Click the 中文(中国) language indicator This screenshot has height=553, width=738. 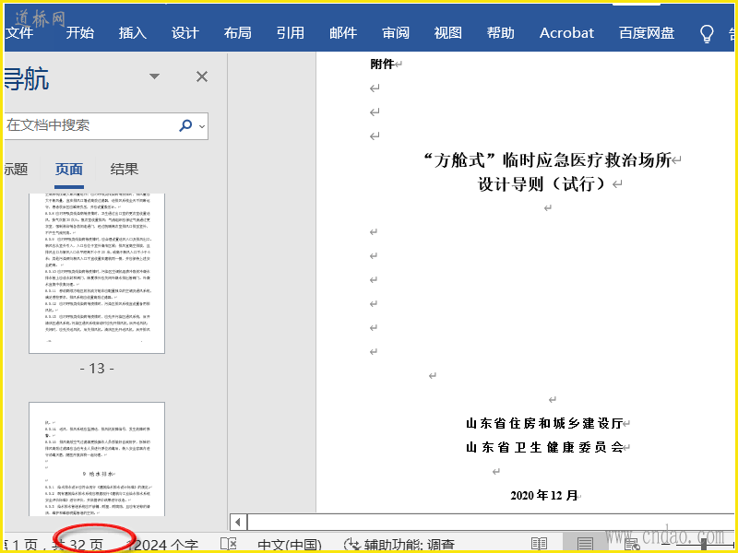289,544
